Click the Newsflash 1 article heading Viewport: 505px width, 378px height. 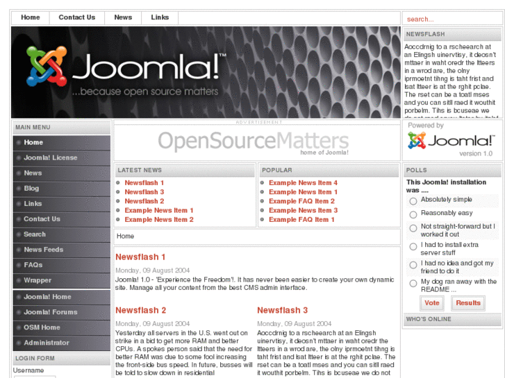tap(140, 257)
